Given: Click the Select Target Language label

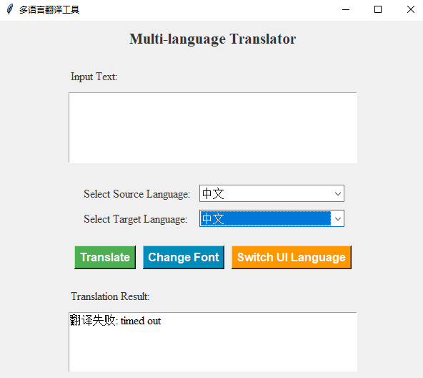Looking at the screenshot, I should point(136,219).
